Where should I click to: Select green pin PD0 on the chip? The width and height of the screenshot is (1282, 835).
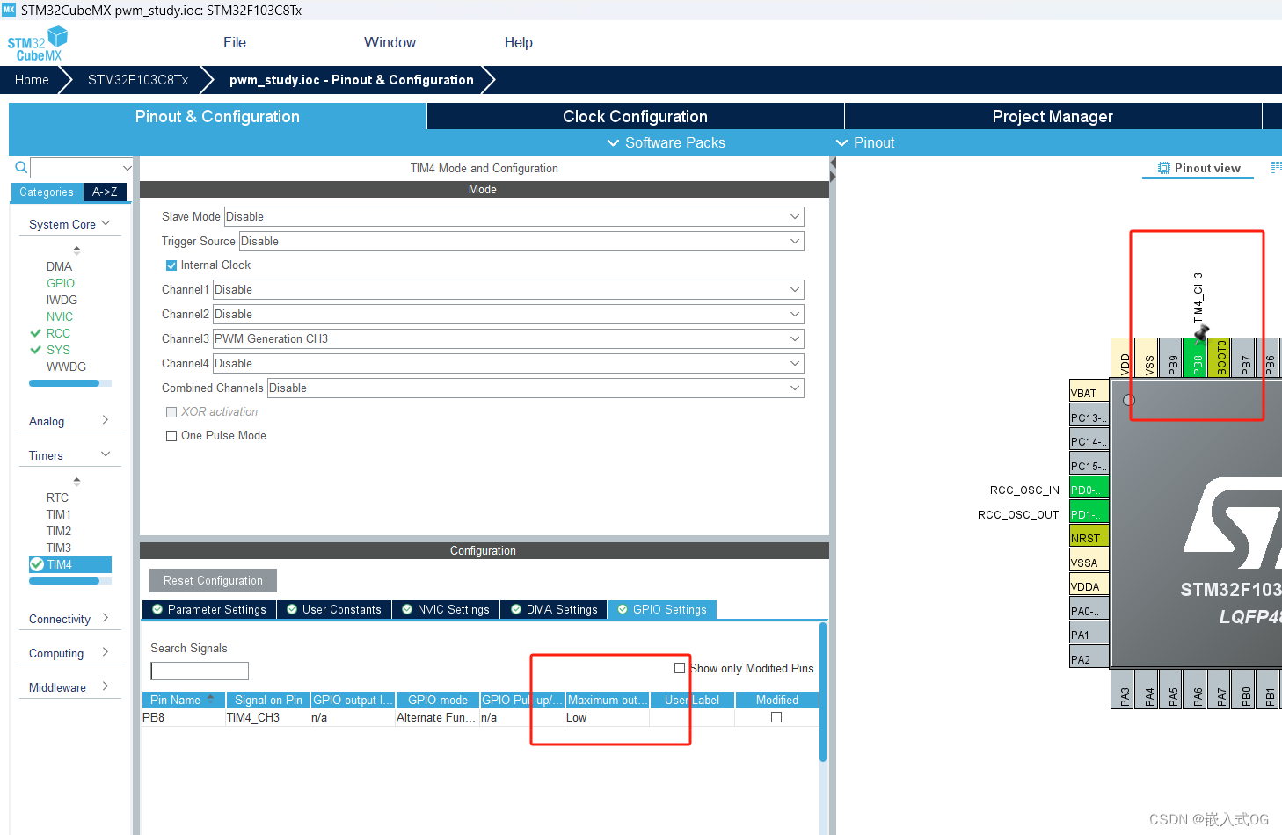pos(1089,490)
